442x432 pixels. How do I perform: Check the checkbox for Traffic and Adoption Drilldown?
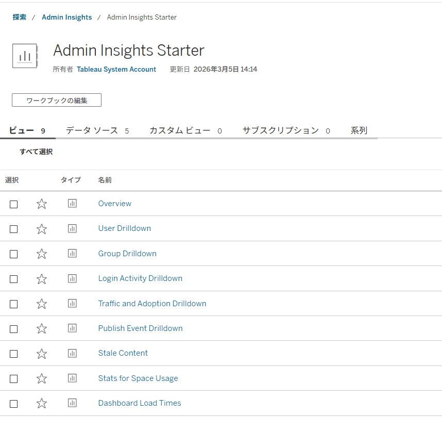pyautogui.click(x=13, y=304)
